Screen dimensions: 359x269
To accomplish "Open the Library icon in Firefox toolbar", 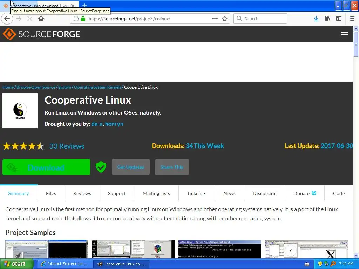I will point(327,19).
